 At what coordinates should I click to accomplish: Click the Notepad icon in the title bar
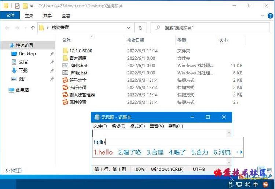tap(97, 117)
